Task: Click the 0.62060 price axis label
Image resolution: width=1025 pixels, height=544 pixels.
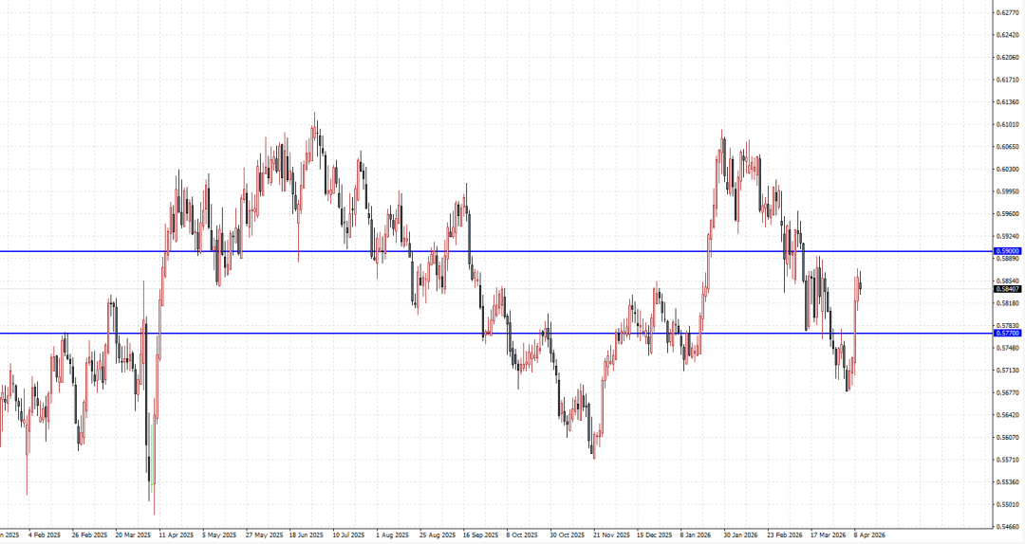Action: pyautogui.click(x=1009, y=58)
